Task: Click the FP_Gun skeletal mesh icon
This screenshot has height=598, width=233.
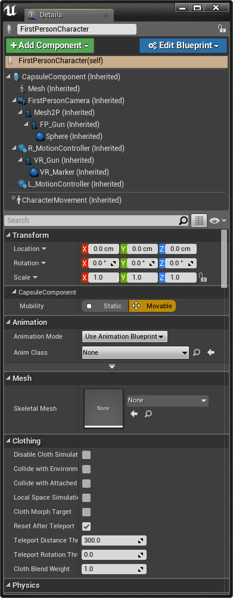Action: 34,125
